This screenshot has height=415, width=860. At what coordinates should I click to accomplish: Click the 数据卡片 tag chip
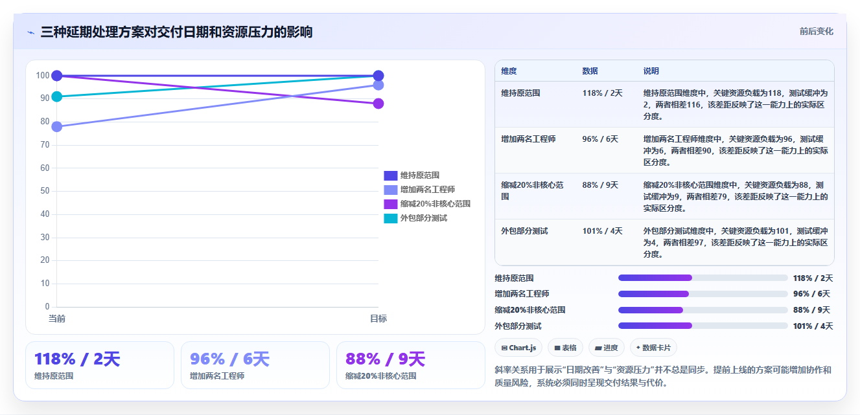654,348
